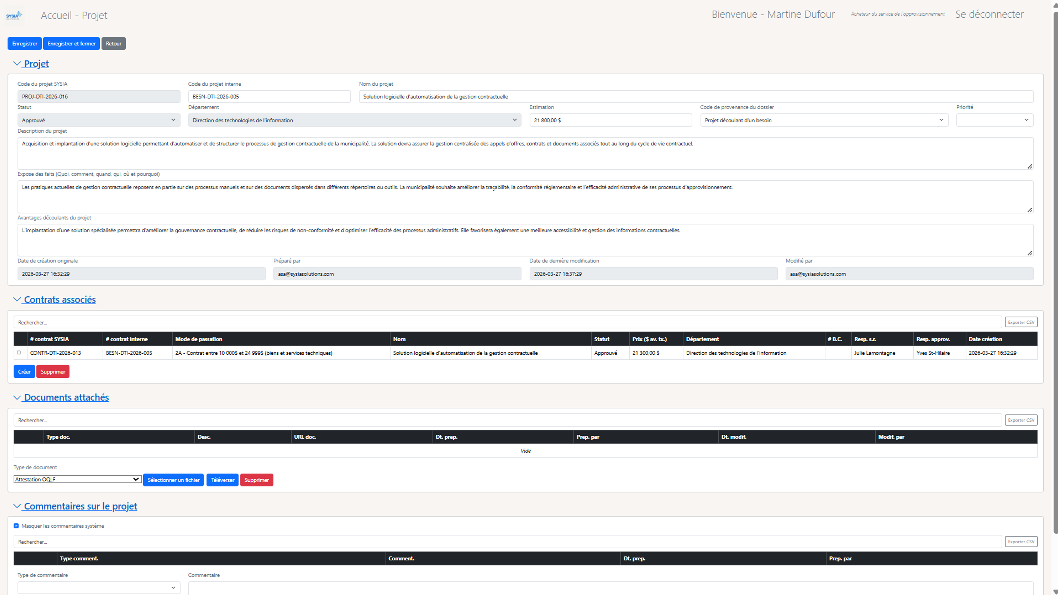
Task: Click the SYSIA logo icon
Action: 14,16
